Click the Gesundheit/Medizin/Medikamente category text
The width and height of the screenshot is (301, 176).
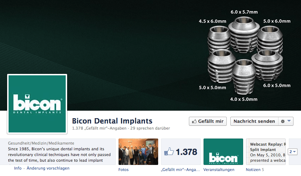click(41, 143)
